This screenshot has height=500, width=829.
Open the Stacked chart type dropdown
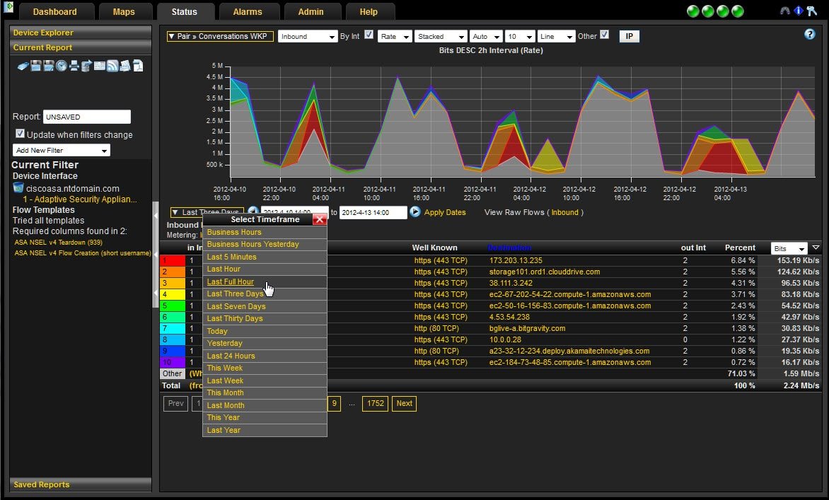pos(440,36)
